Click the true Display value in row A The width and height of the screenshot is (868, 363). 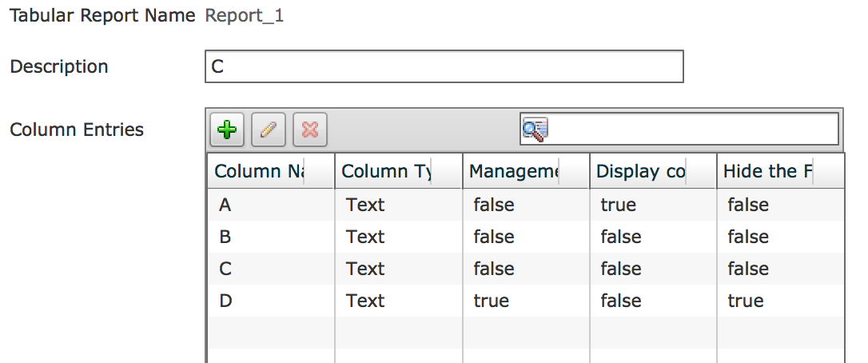[x=619, y=205]
